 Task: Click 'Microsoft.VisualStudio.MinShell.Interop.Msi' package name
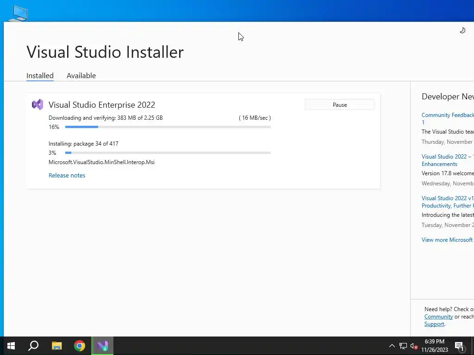(101, 162)
